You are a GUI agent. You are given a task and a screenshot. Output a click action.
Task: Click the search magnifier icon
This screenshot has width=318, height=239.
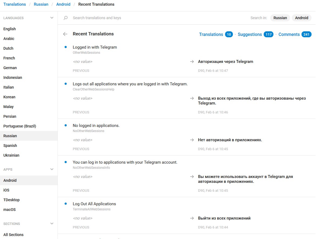click(x=65, y=18)
